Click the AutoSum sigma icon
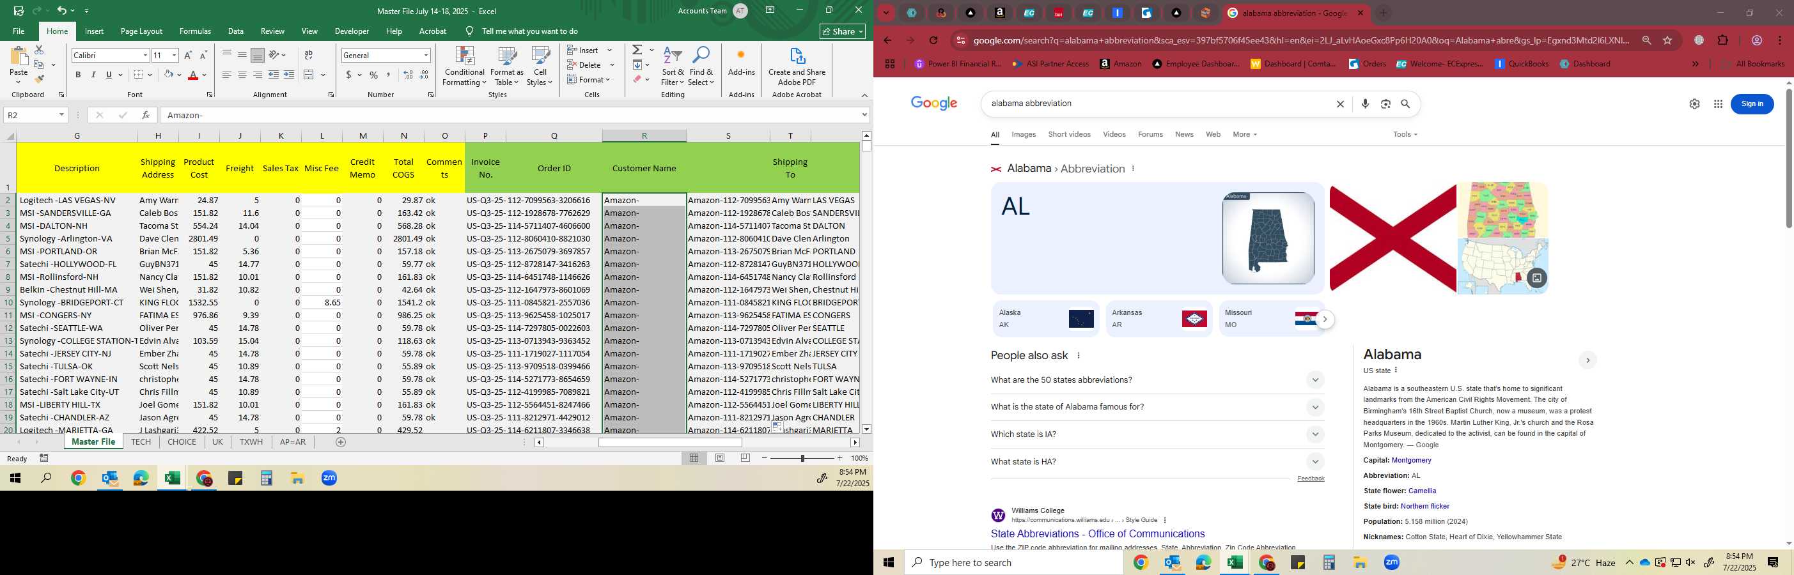Image resolution: width=1794 pixels, height=575 pixels. (637, 50)
